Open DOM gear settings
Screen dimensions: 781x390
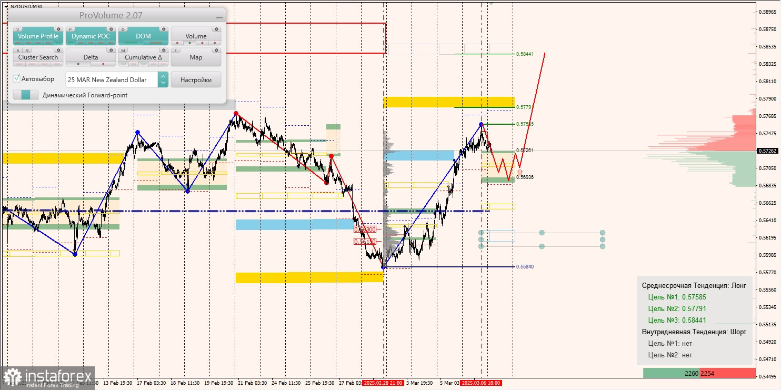[164, 29]
